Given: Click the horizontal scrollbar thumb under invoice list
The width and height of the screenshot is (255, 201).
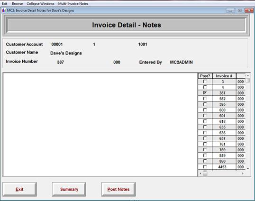Looking at the screenshot, I should pos(205,174).
